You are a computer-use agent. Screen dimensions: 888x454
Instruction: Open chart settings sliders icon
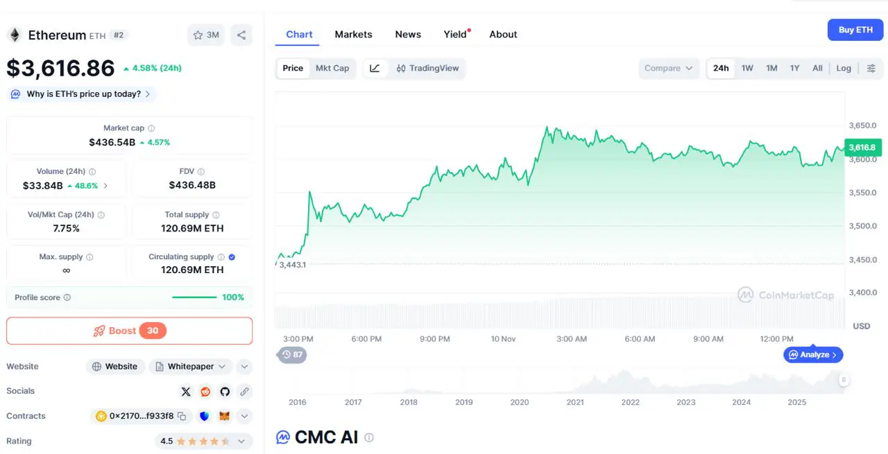click(x=871, y=68)
